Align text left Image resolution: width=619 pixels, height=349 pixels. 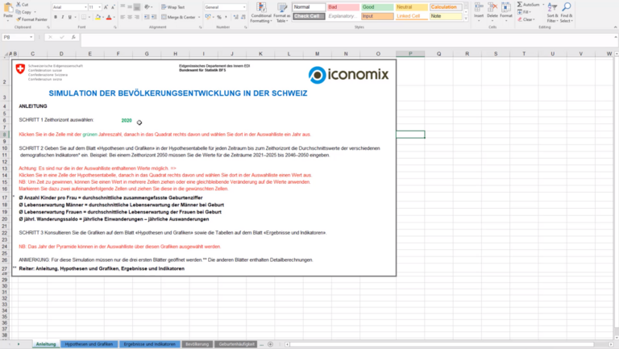tap(123, 17)
